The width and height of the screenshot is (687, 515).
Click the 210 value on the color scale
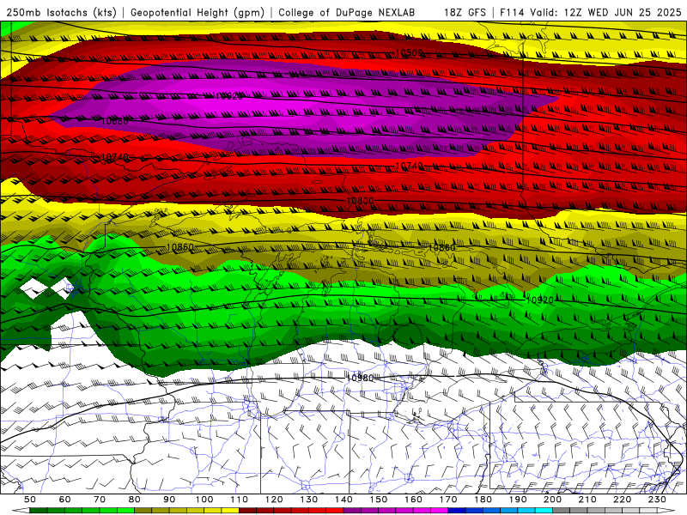(x=587, y=500)
